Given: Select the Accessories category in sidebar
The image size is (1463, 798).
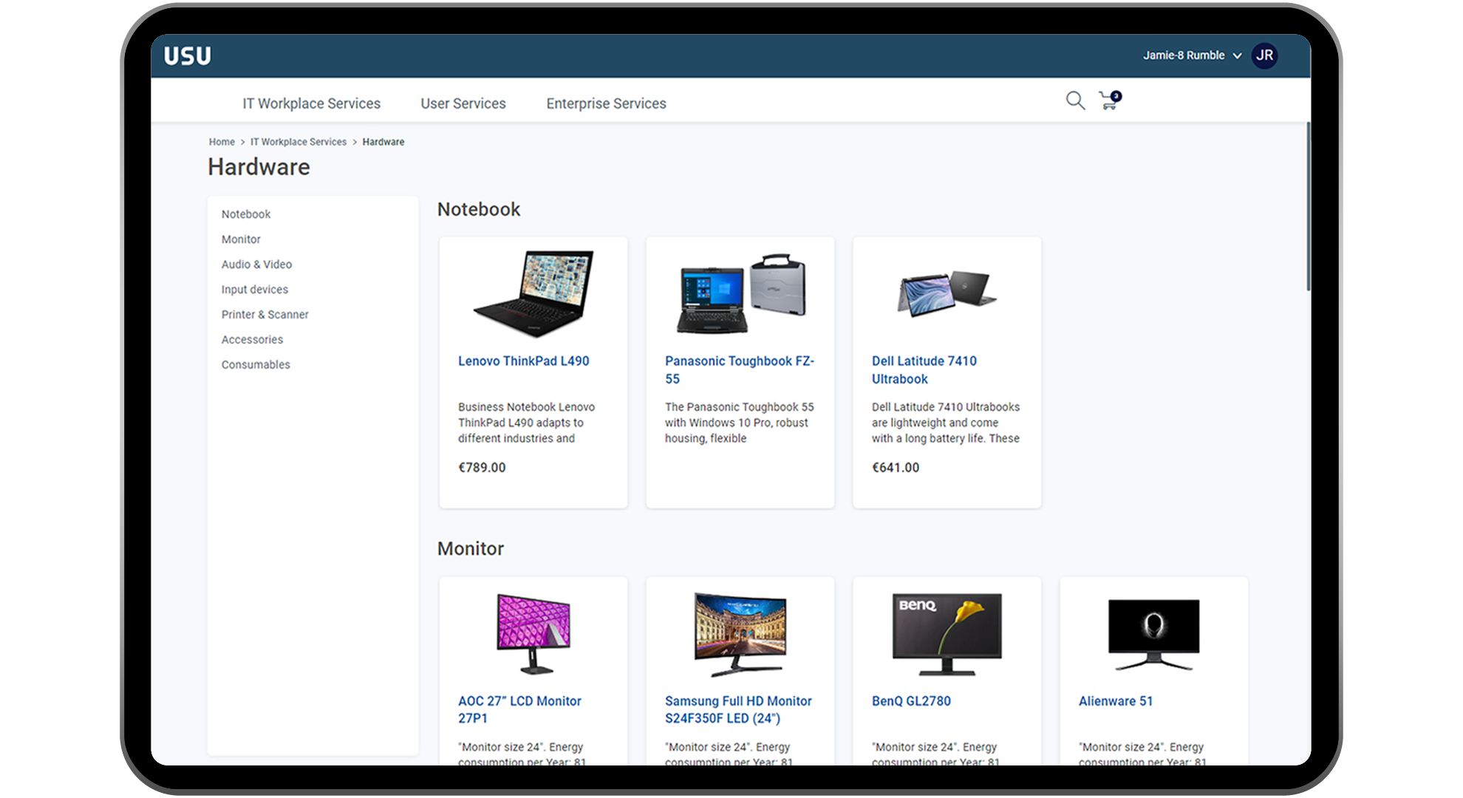Looking at the screenshot, I should click(251, 339).
